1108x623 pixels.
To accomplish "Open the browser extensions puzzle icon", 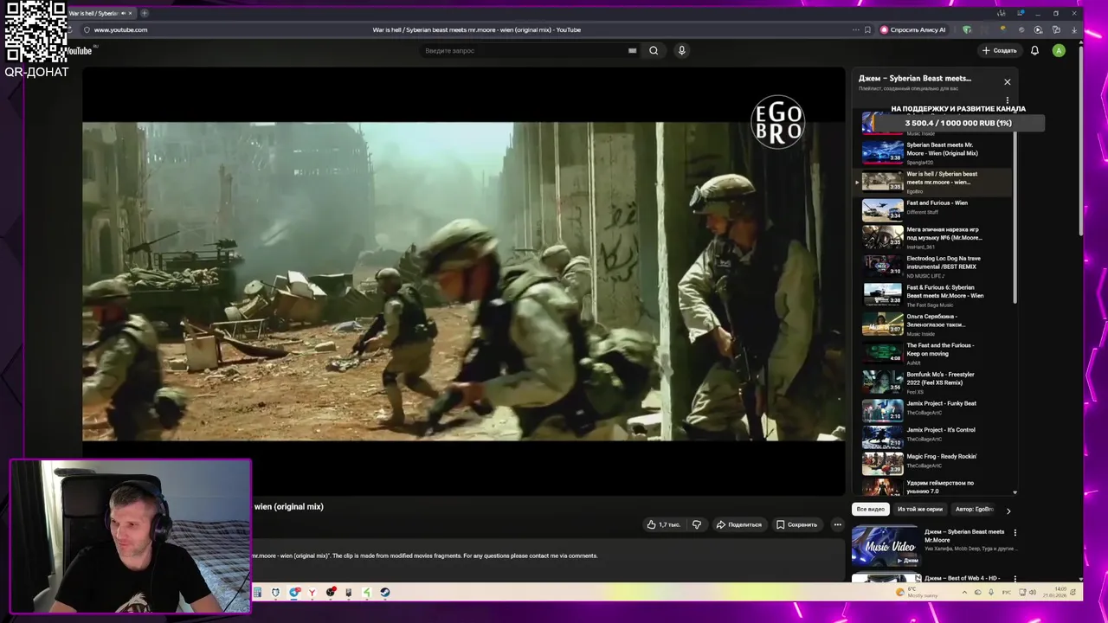I will (x=1056, y=29).
